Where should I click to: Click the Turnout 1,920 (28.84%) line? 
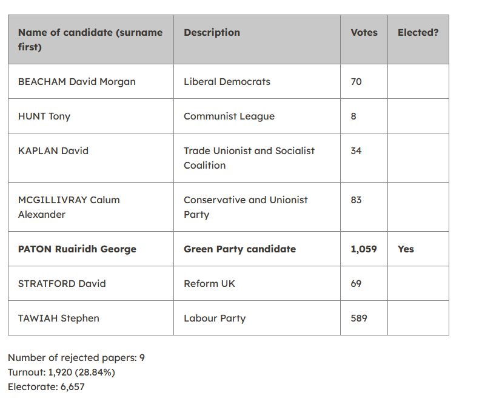[x=61, y=372]
